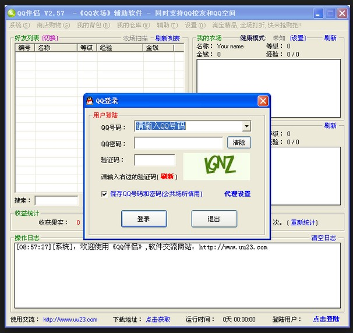Open 代理设置 link
The height and width of the screenshot is (333, 353).
click(x=237, y=194)
